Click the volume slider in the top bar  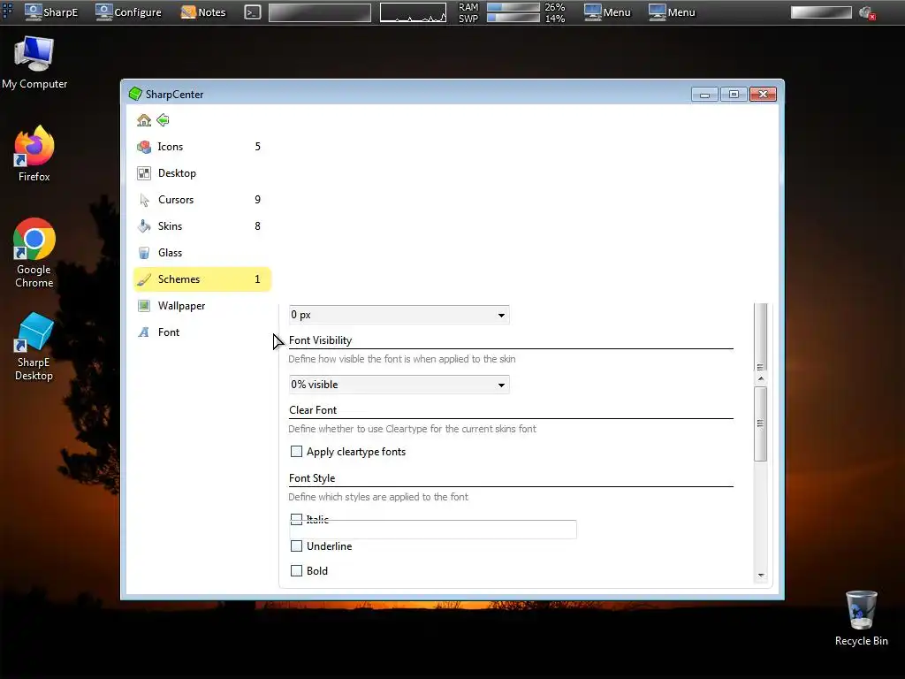click(x=821, y=12)
